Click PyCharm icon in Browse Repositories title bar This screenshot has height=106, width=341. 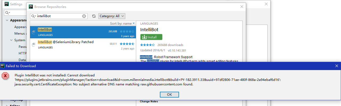tap(31, 7)
